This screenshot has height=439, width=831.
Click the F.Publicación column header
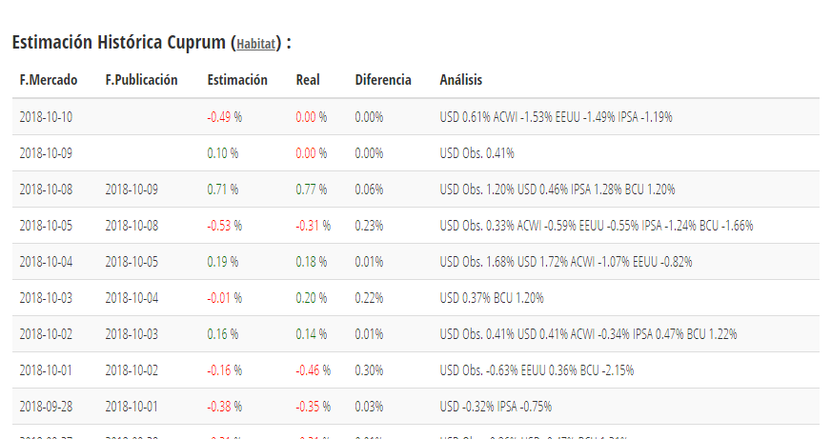(x=141, y=80)
